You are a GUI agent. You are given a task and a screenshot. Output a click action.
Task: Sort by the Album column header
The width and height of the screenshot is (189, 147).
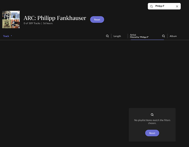pos(173,36)
